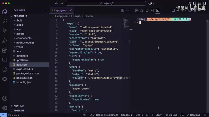Viewport: 209px width, 117px height.
Task: Open Copilot chat dropdown in title bar
Action: pyautogui.click(x=151, y=3)
